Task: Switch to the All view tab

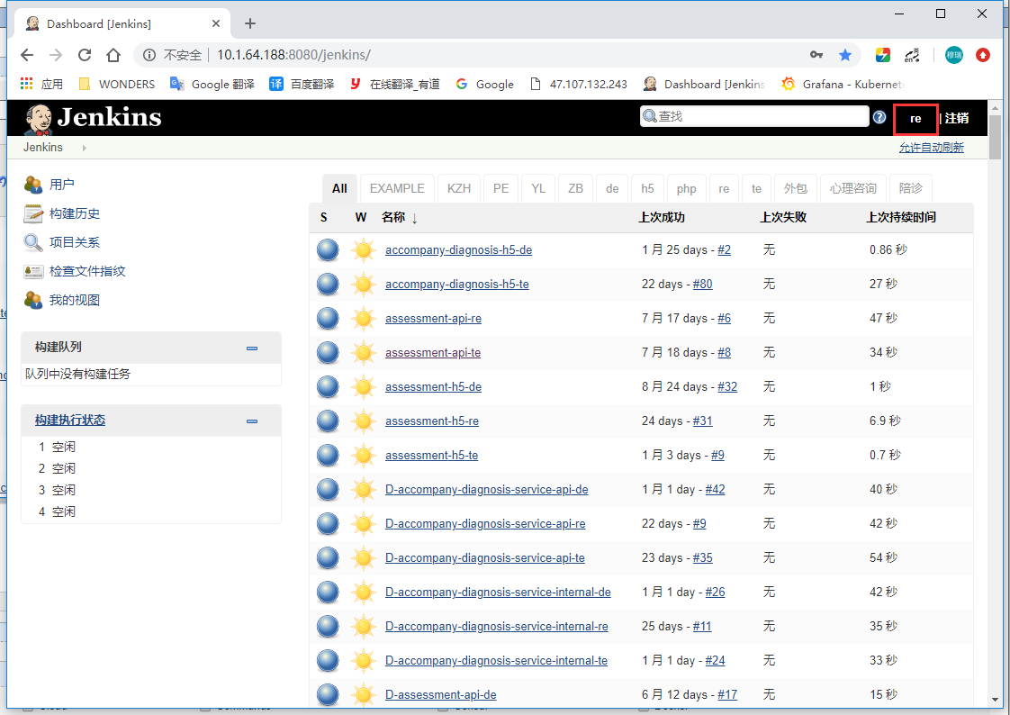Action: 339,189
